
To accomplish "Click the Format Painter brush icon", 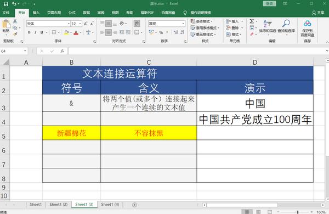I will point(15,34).
